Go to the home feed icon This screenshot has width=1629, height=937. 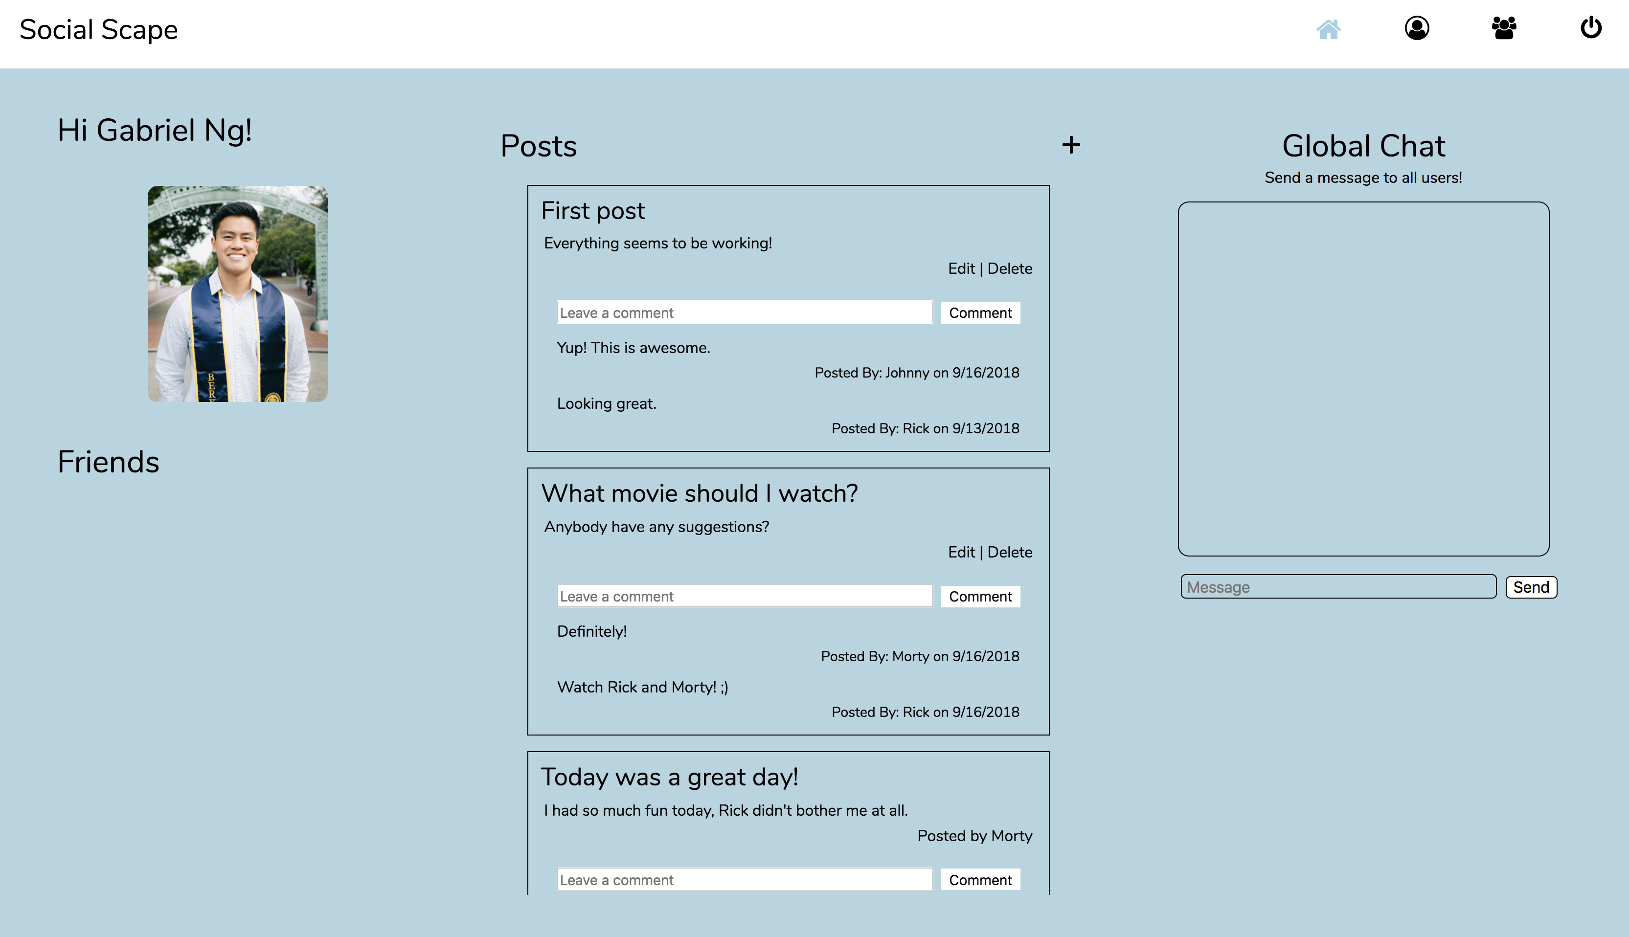(1328, 29)
